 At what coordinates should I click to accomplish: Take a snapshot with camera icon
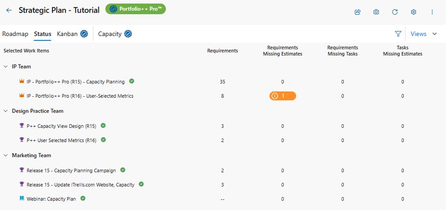point(376,12)
